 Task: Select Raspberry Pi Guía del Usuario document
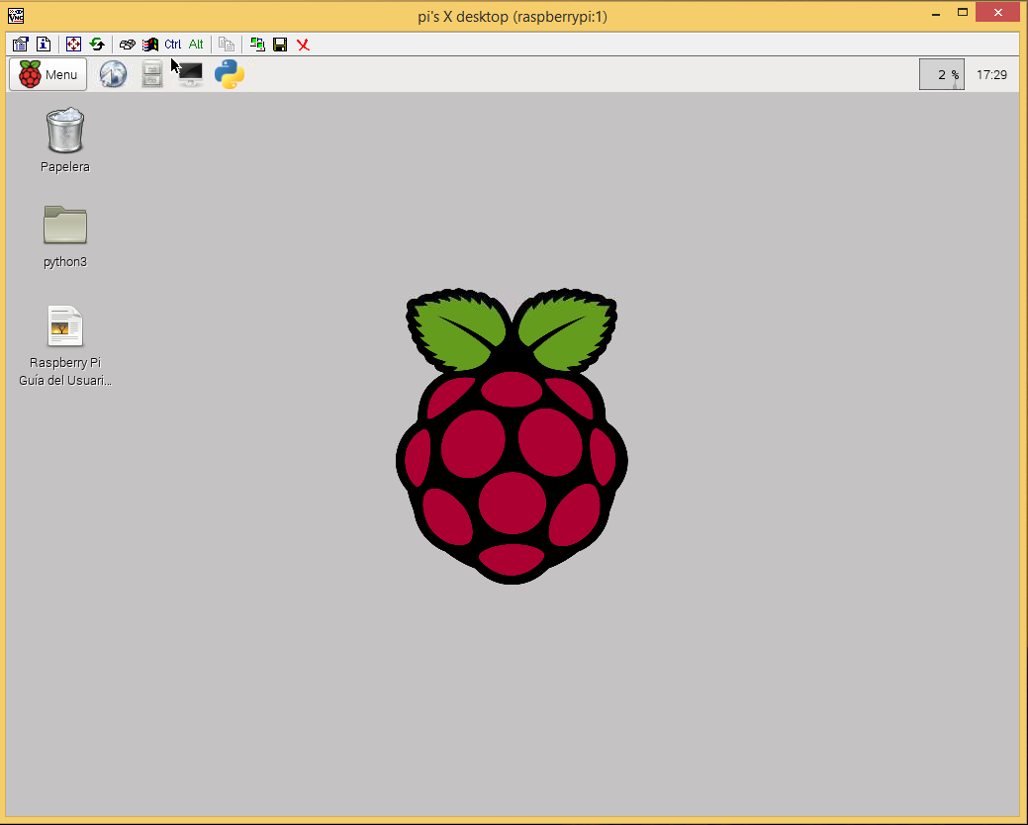point(65,346)
